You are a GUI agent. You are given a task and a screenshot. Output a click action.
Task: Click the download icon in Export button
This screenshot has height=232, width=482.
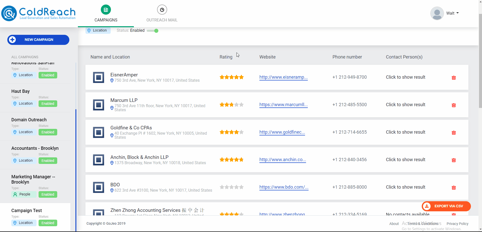(427, 206)
